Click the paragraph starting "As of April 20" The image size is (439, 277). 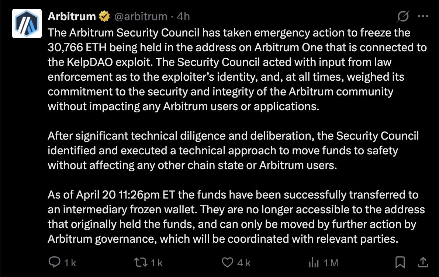pyautogui.click(x=236, y=217)
